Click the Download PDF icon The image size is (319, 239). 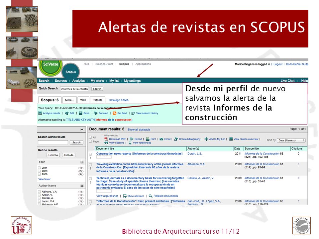pyautogui.click(x=106, y=139)
